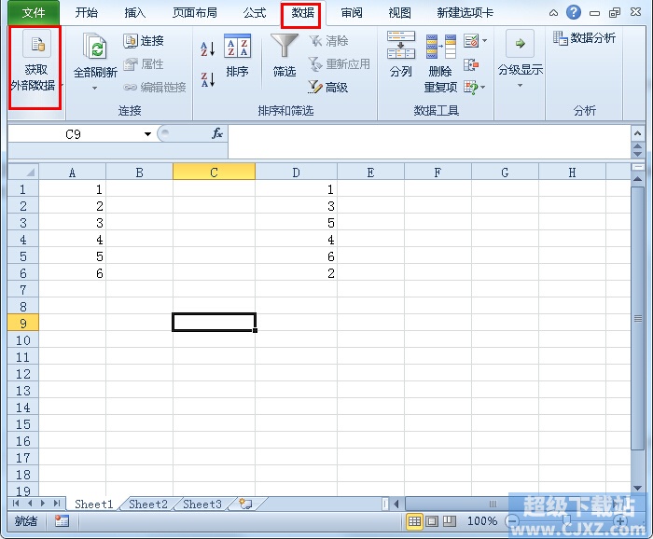653x539 pixels.
Task: Click Remove Duplicates (删除重复项)
Action: pyautogui.click(x=440, y=63)
